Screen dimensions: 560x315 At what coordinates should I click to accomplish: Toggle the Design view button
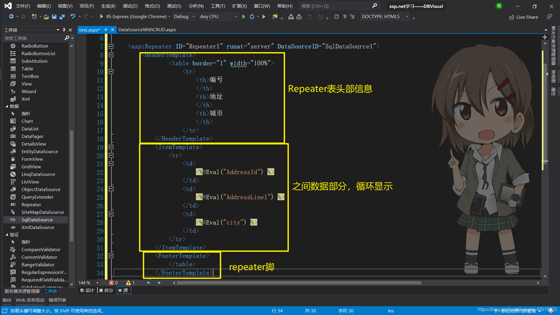pyautogui.click(x=87, y=290)
